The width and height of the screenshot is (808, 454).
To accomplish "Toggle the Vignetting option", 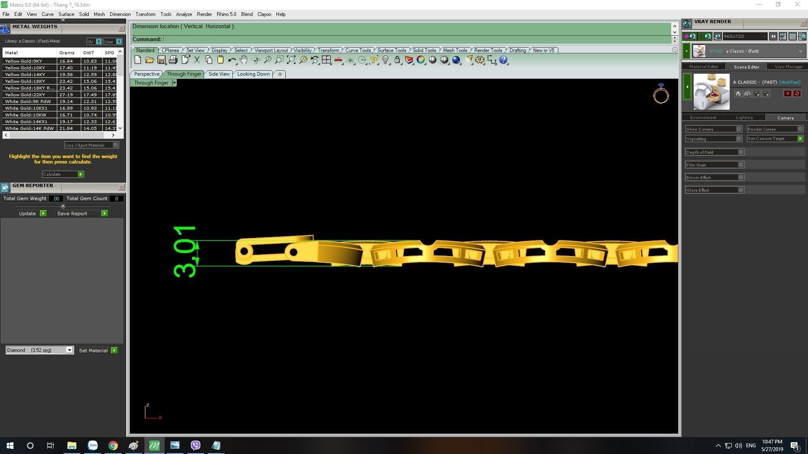I will point(713,139).
